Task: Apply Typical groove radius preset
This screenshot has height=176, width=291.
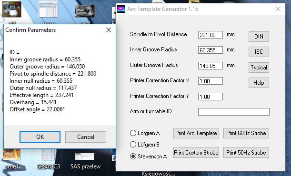Action: click(259, 68)
